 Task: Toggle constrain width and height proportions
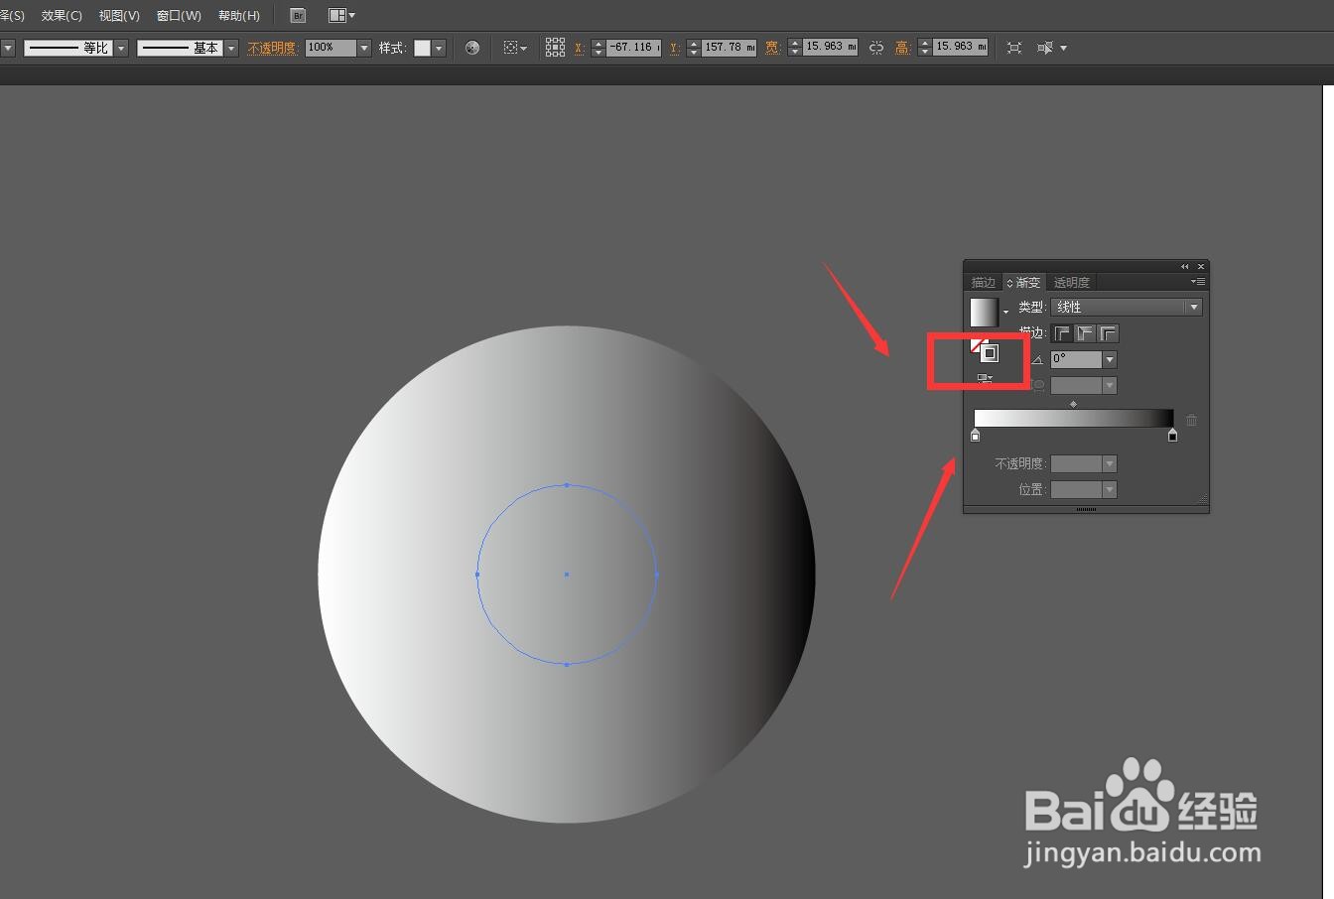pyautogui.click(x=876, y=48)
